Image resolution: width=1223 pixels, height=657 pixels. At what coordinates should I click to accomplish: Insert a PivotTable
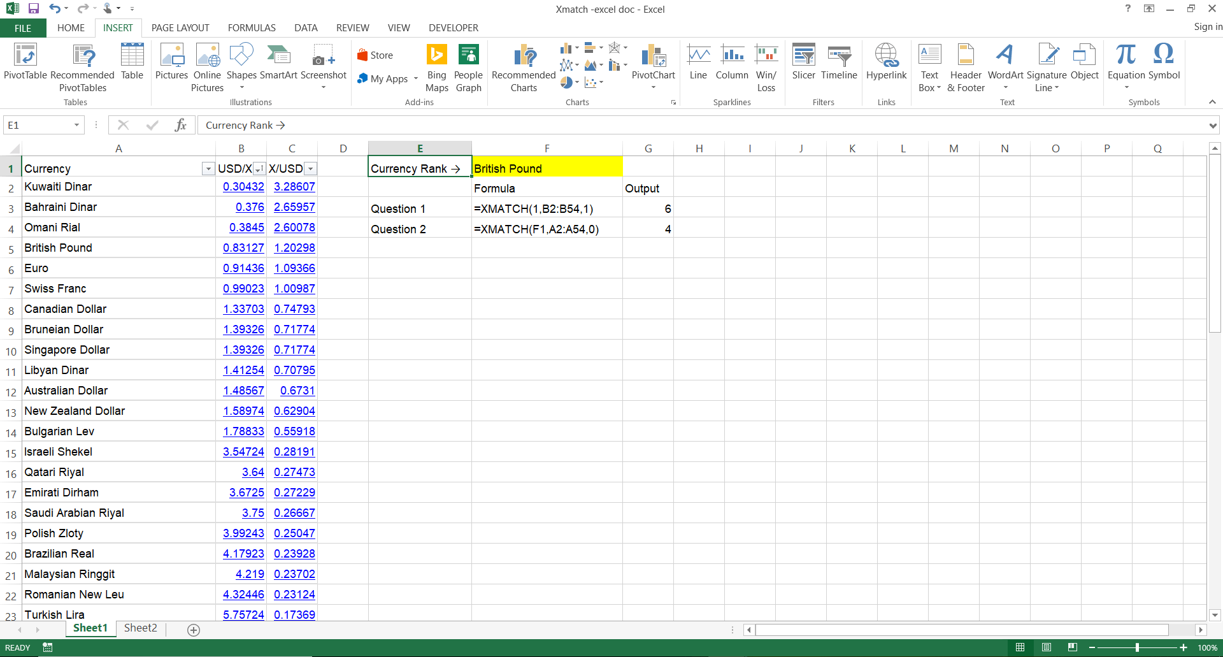tap(25, 64)
